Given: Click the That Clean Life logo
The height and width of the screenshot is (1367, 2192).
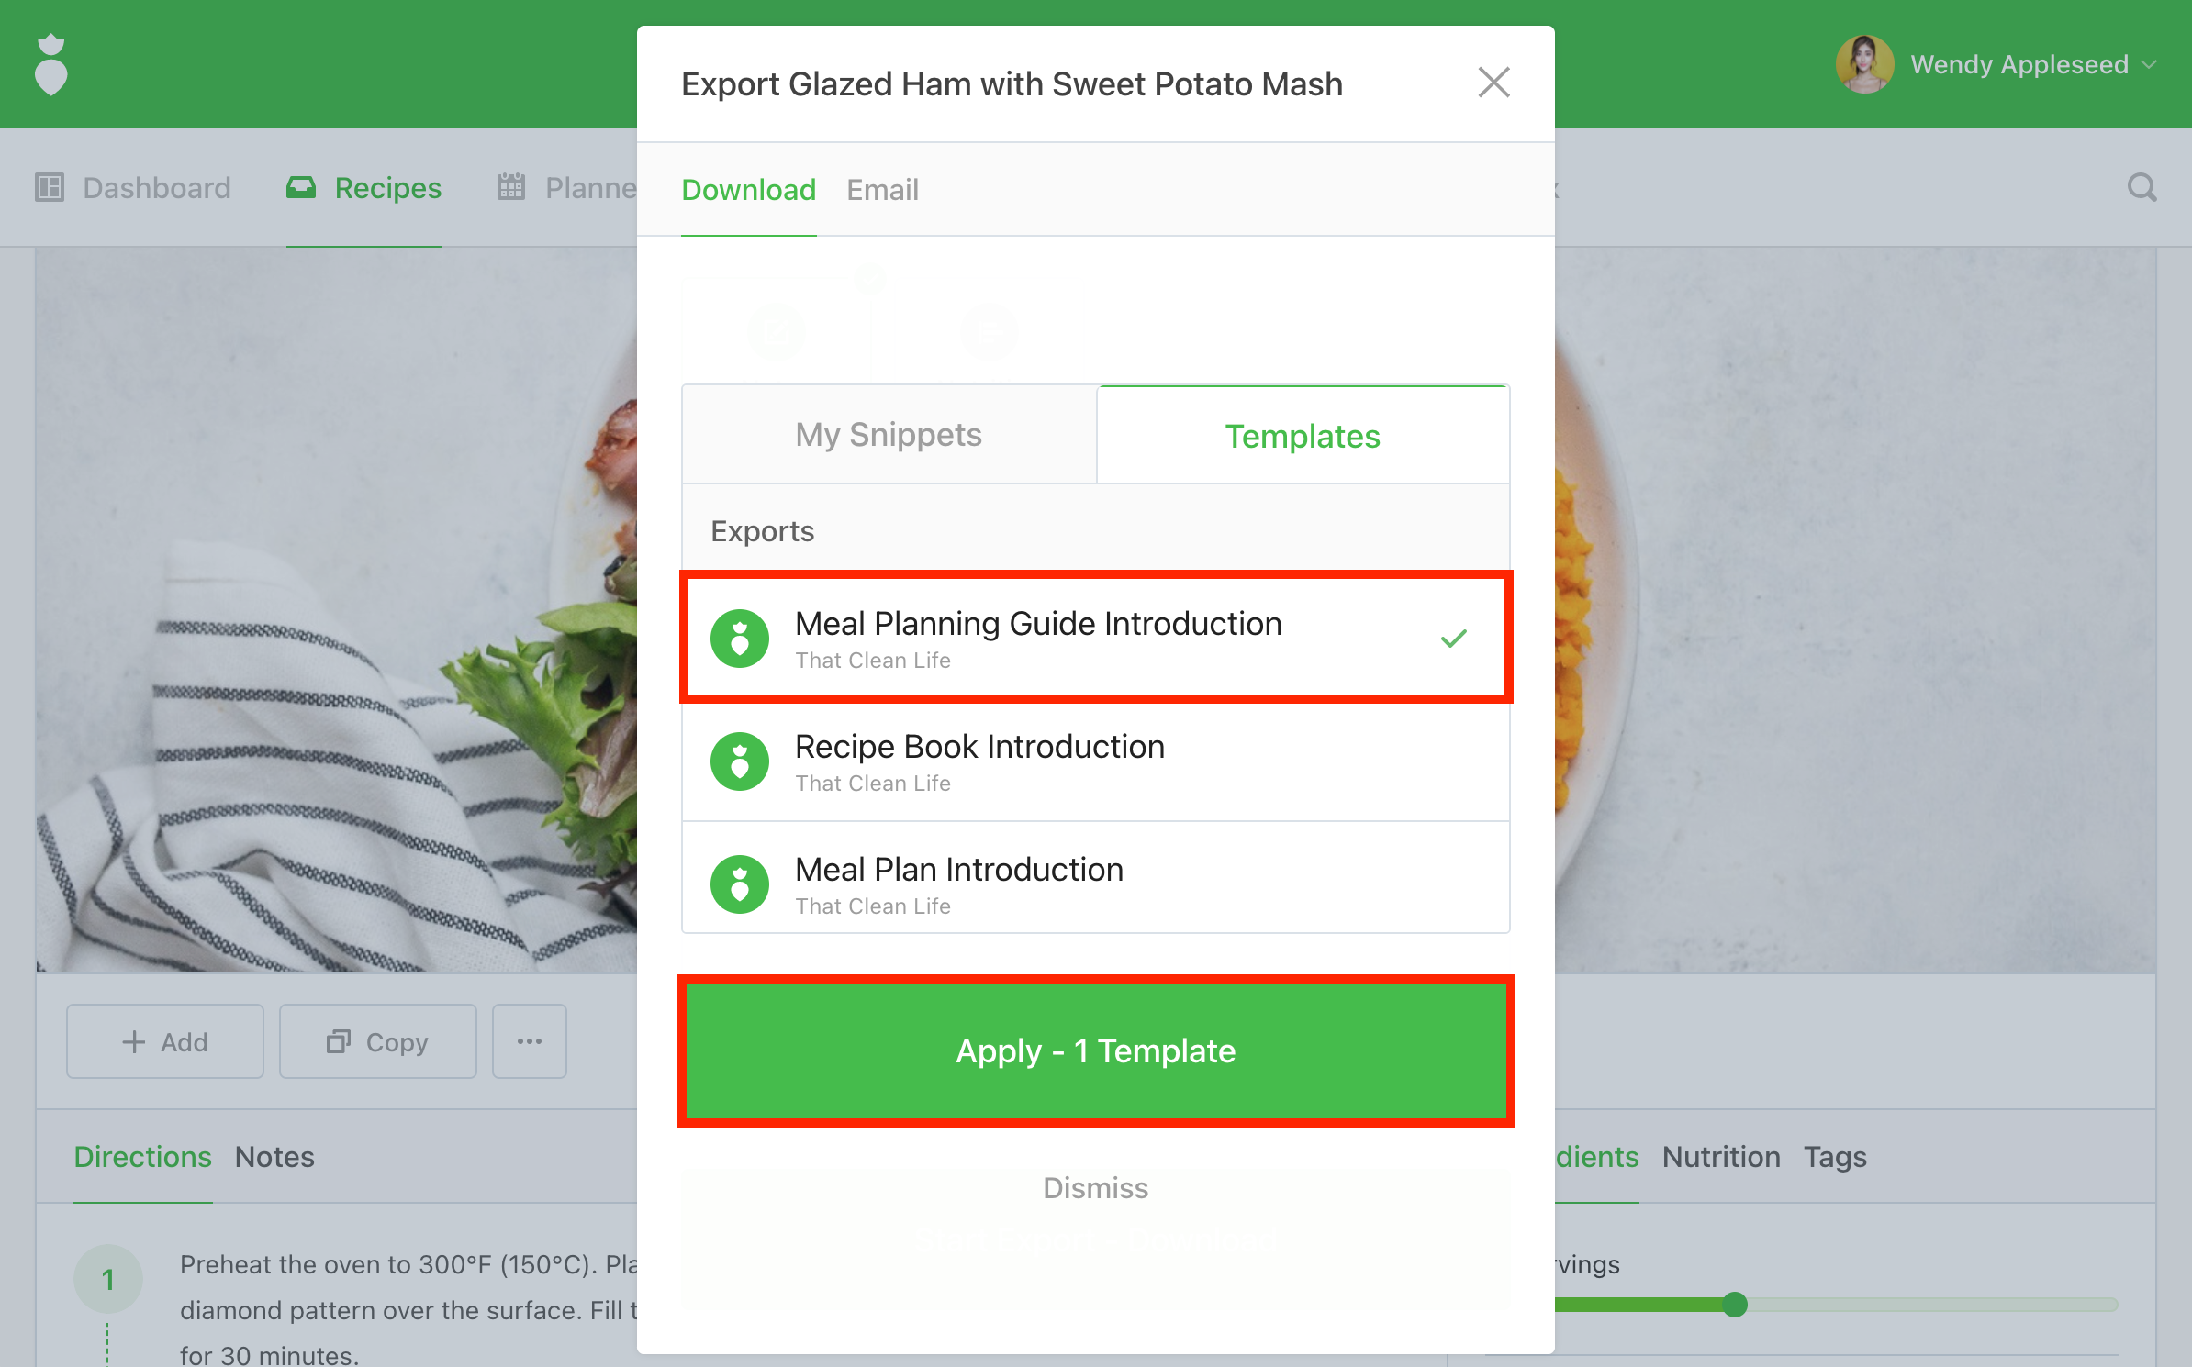Looking at the screenshot, I should (51, 64).
